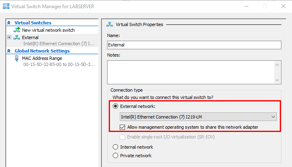This screenshot has height=167, width=292.
Task: Select the New virtual network switch entry
Action: point(48,30)
